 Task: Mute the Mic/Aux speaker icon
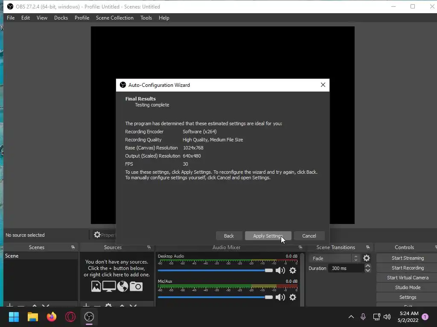point(280,297)
